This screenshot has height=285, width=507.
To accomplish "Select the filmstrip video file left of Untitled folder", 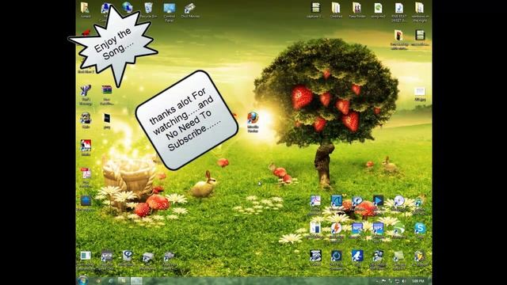I will tap(315, 8).
